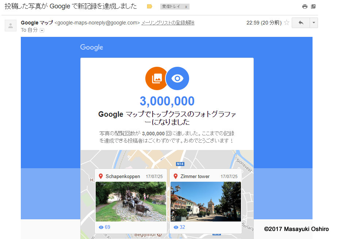Image resolution: width=337 pixels, height=239 pixels.
Task: Open the Zimmer tower street photo
Action: tap(206, 202)
